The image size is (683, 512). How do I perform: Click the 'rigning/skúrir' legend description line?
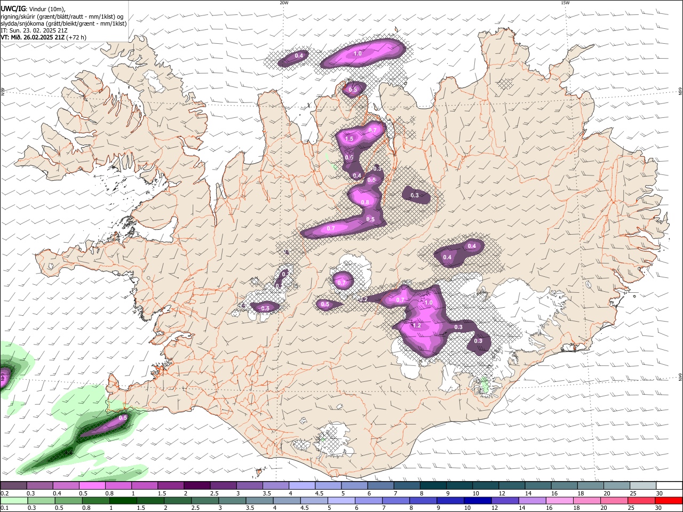click(x=62, y=17)
